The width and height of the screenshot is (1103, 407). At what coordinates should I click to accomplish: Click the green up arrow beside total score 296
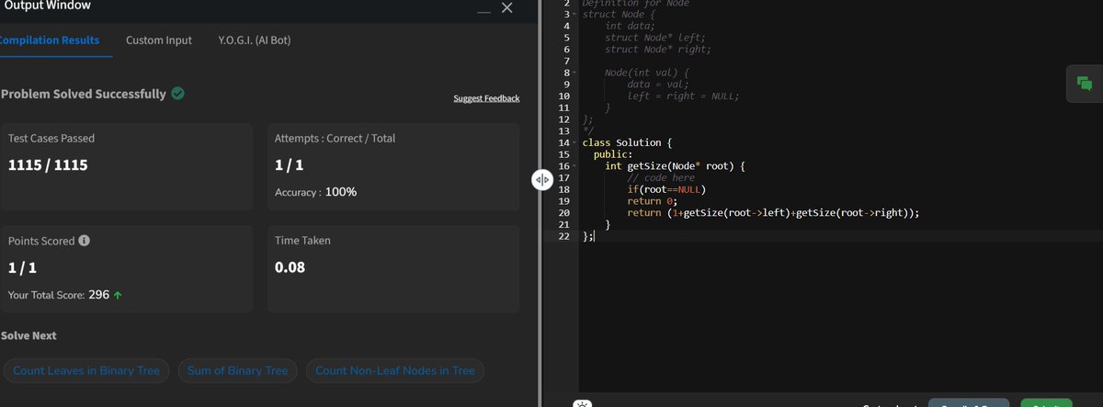click(x=118, y=295)
